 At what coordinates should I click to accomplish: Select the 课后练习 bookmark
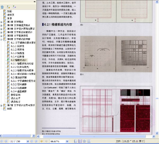click(16, 102)
